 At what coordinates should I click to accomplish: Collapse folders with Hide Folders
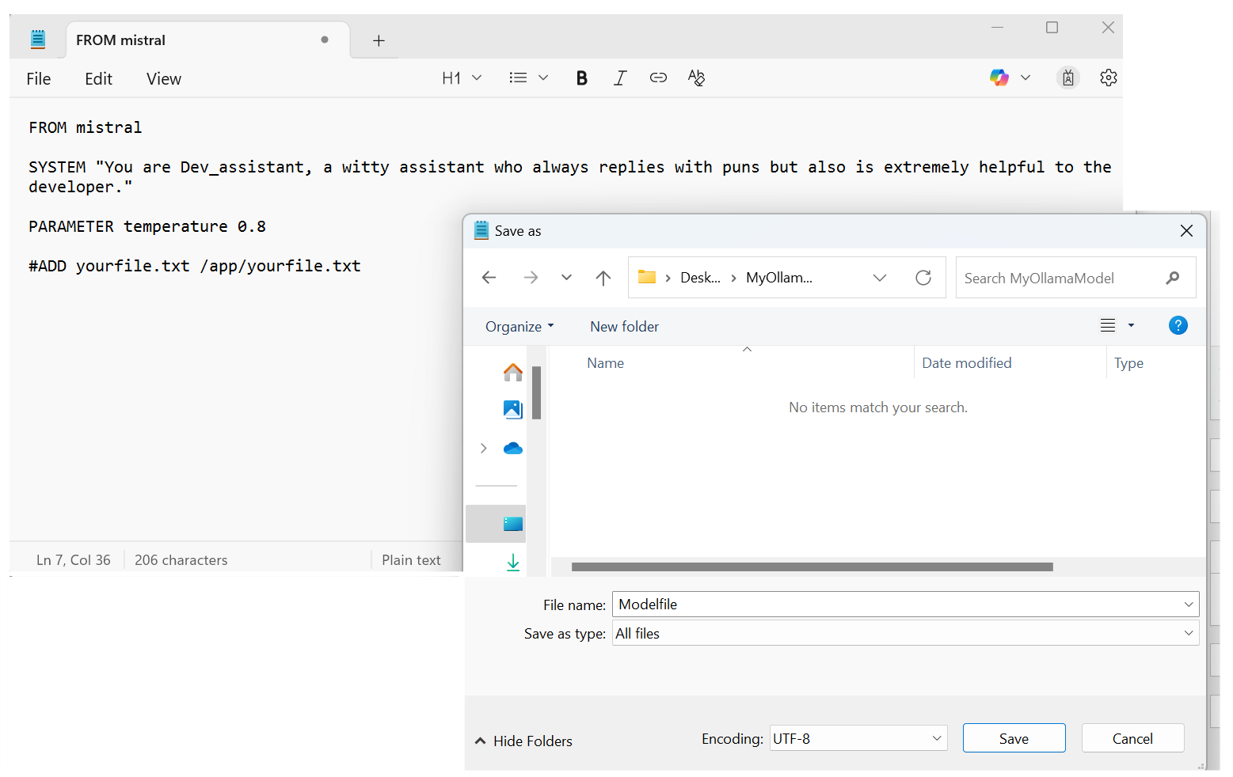[523, 741]
